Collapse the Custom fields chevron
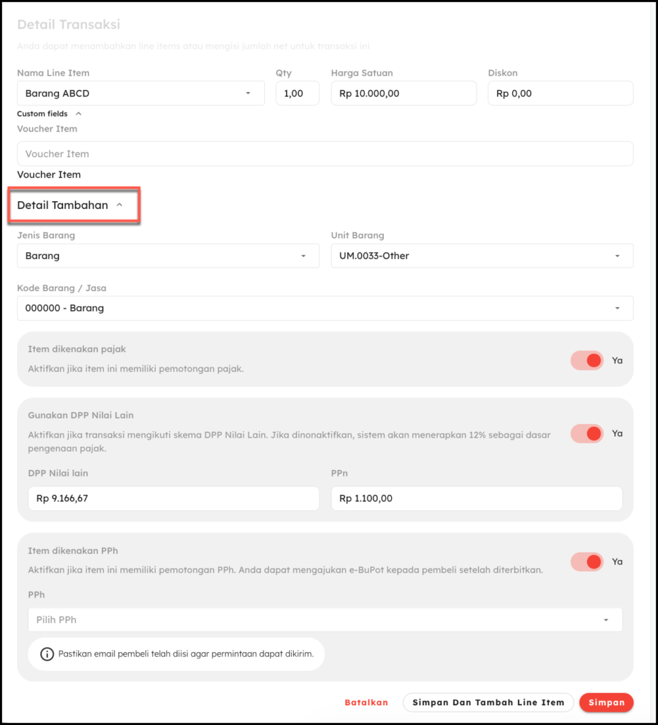Viewport: 658px width, 725px height. pos(79,113)
